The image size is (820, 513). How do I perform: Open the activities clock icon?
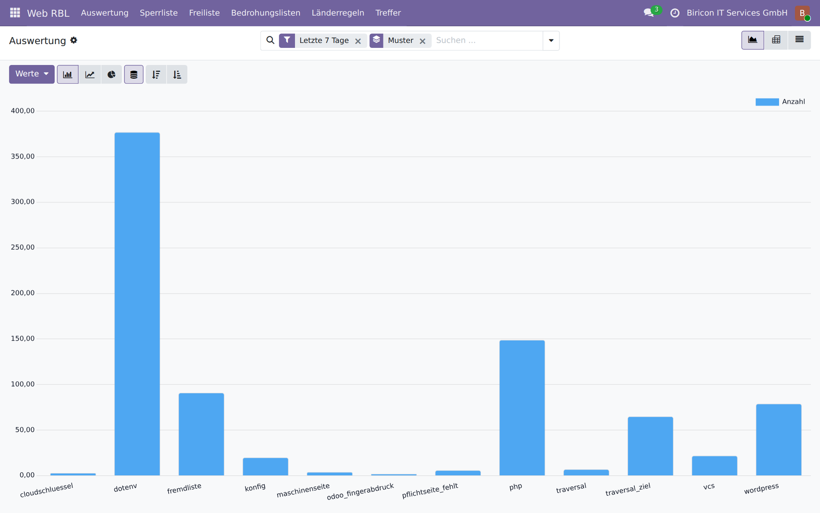pyautogui.click(x=675, y=13)
